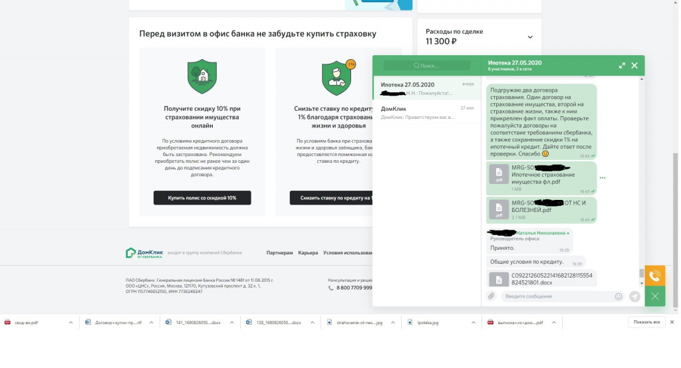The width and height of the screenshot is (681, 368).
Task: Open the ОТ НС И БОЛЕЗНЕЙ.pdf attachment icon
Action: (x=499, y=210)
